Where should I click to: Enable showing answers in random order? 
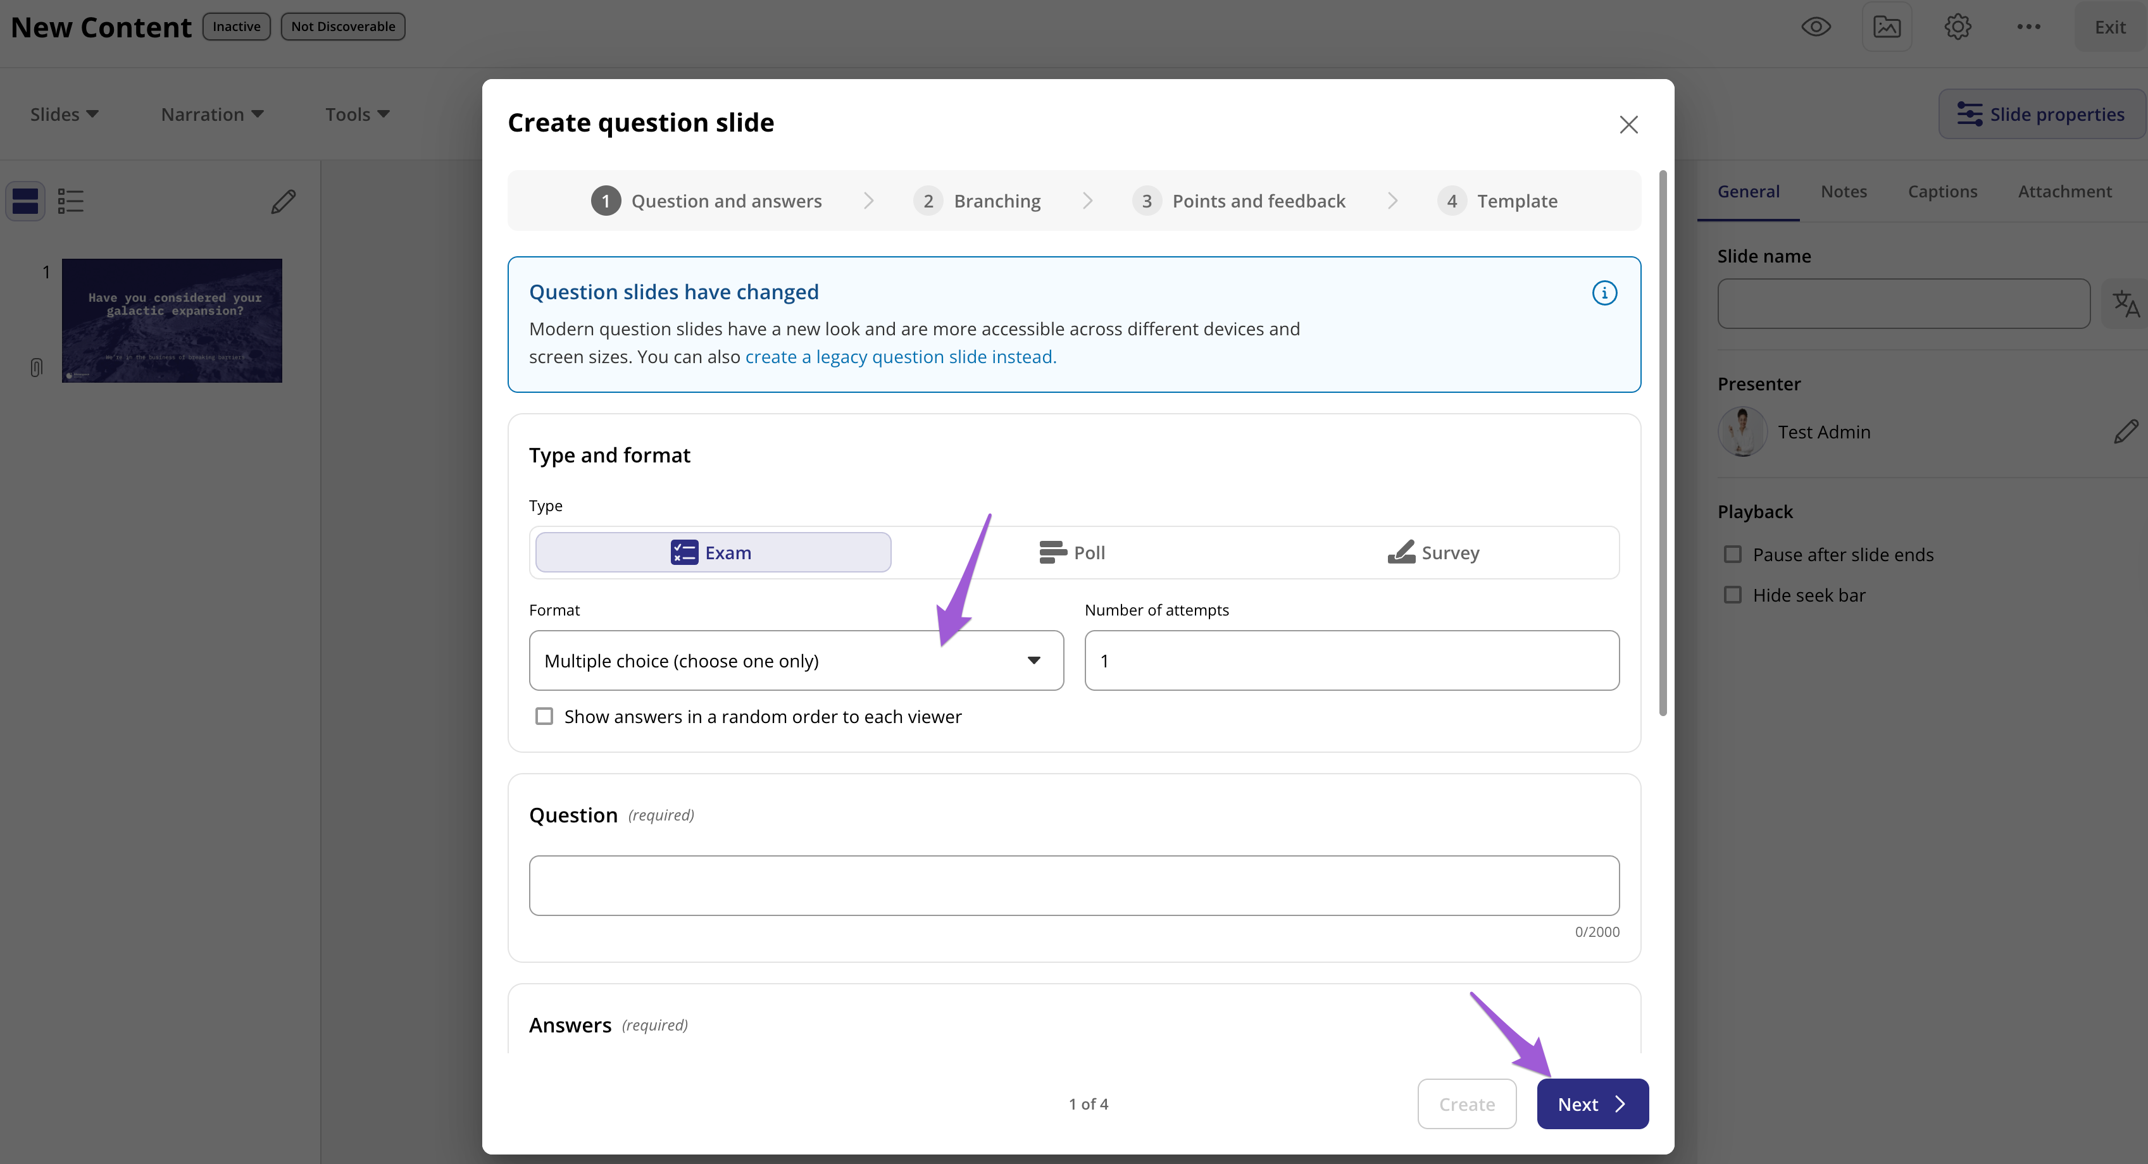click(x=544, y=717)
